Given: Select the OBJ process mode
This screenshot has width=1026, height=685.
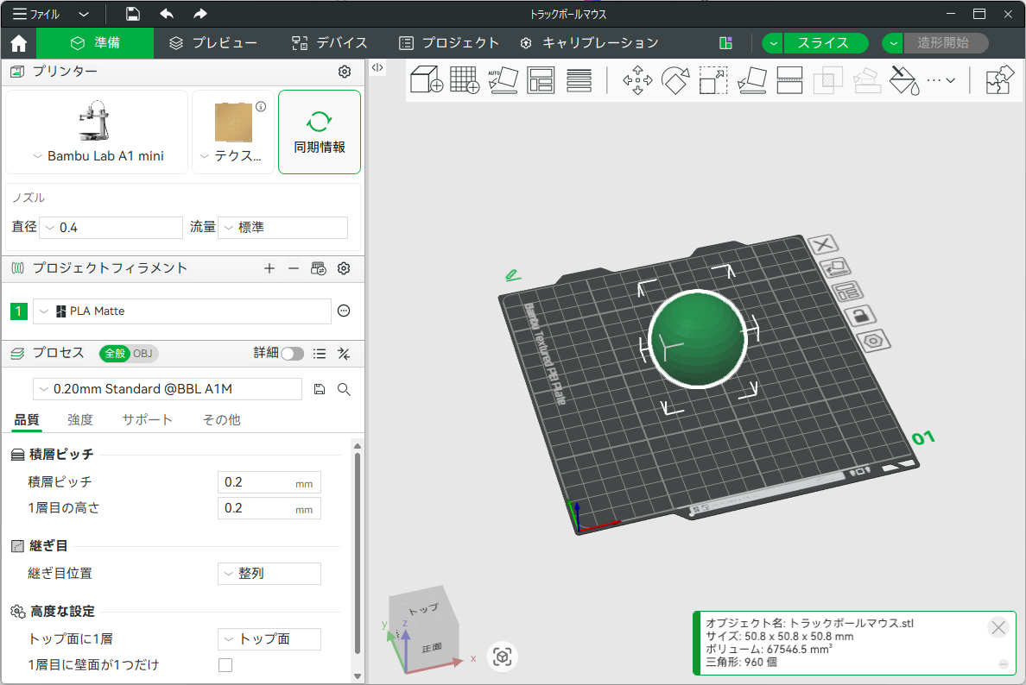Looking at the screenshot, I should 142,354.
